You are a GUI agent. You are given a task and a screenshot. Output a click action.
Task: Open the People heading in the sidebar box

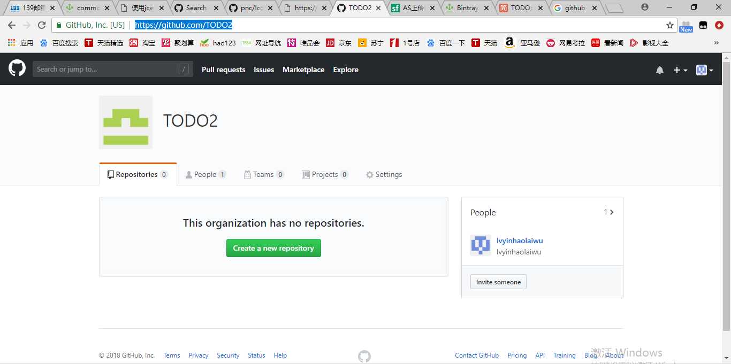483,212
